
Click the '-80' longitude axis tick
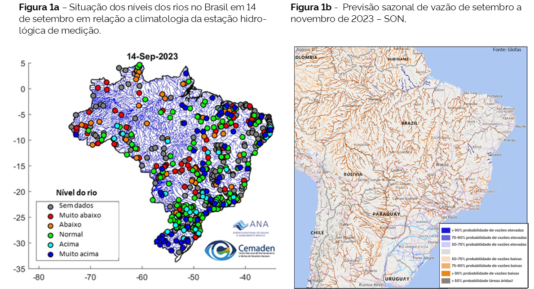(38, 277)
